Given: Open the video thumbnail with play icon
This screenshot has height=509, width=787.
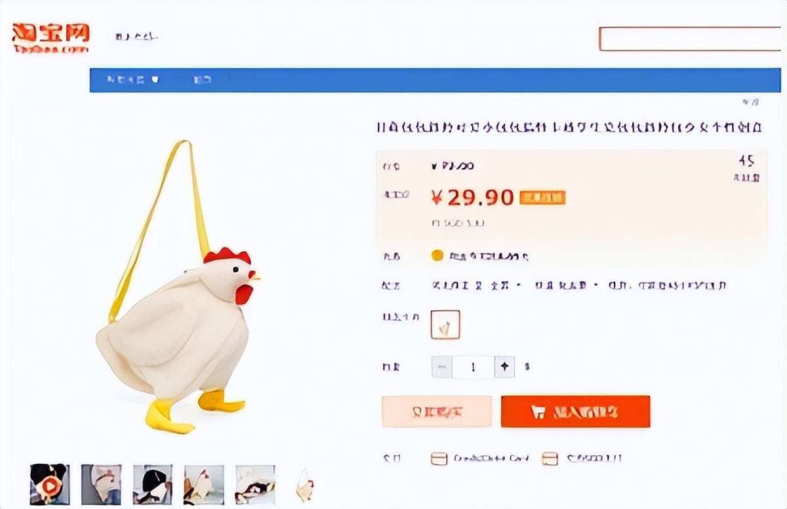Looking at the screenshot, I should tap(50, 484).
